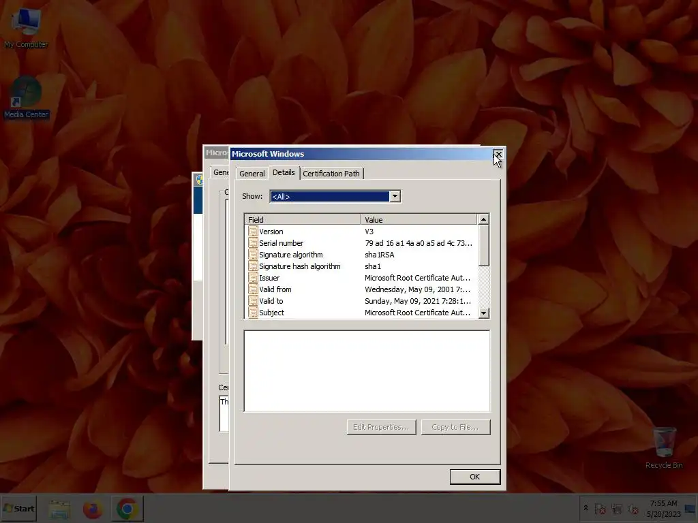
Task: Click the Edit Properties button
Action: click(381, 427)
